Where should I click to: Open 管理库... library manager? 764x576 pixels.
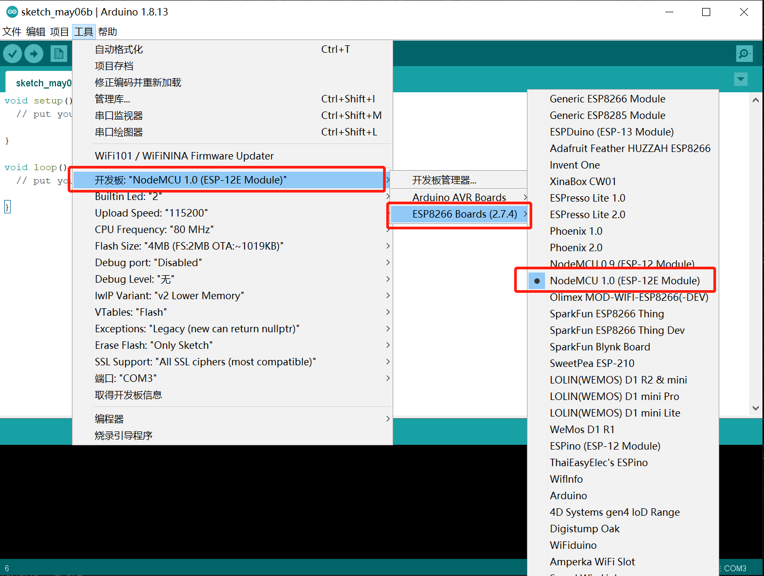(x=232, y=99)
